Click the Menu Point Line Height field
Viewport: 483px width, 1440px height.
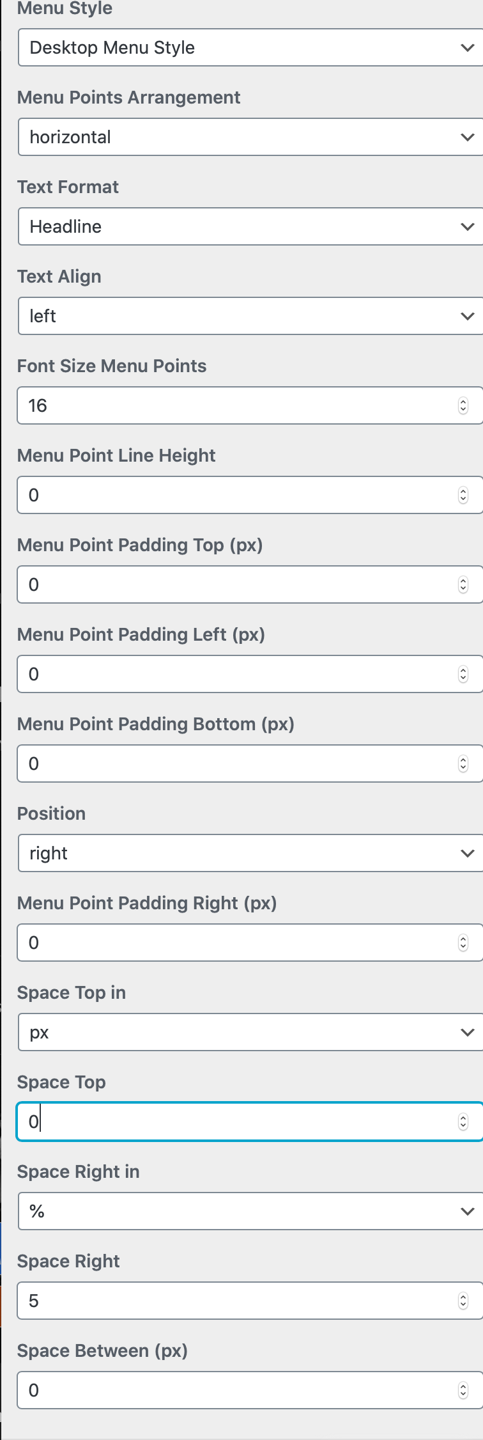pyautogui.click(x=236, y=495)
